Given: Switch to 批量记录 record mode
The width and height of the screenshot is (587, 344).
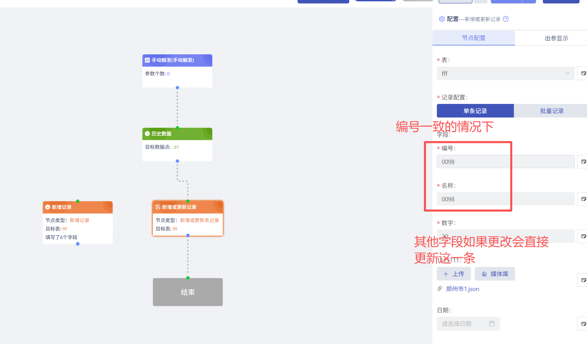Looking at the screenshot, I should 551,111.
